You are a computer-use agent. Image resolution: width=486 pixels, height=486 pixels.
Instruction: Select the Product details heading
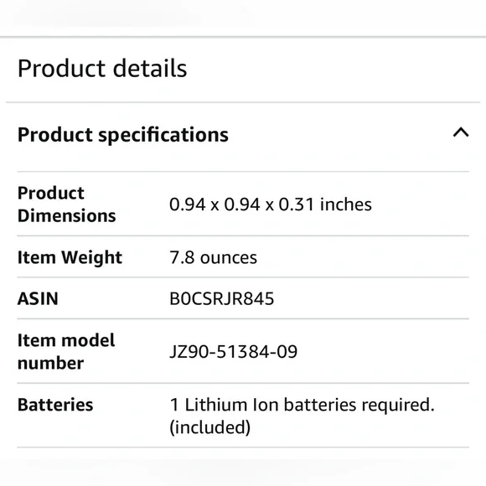(x=102, y=69)
